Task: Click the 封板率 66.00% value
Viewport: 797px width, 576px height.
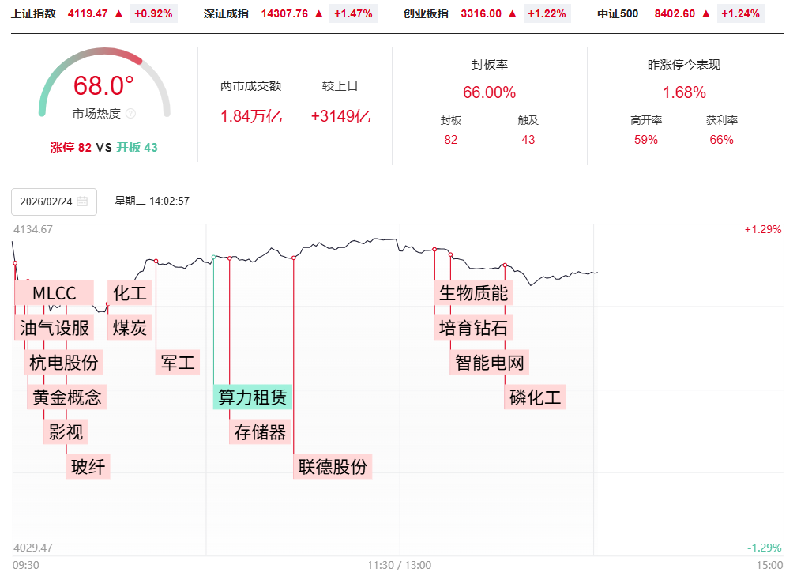Action: (489, 92)
